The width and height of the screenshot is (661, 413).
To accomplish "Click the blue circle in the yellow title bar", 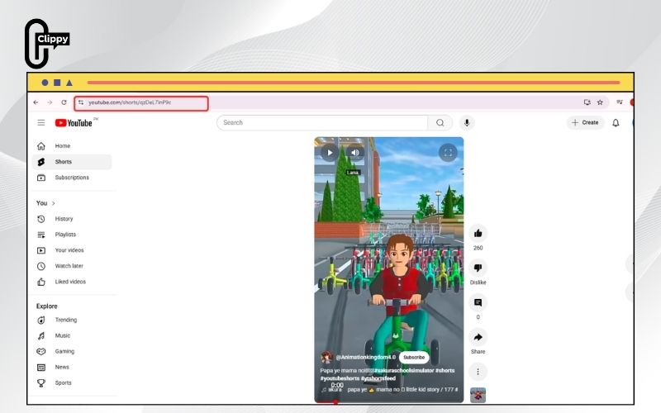I will tap(45, 83).
